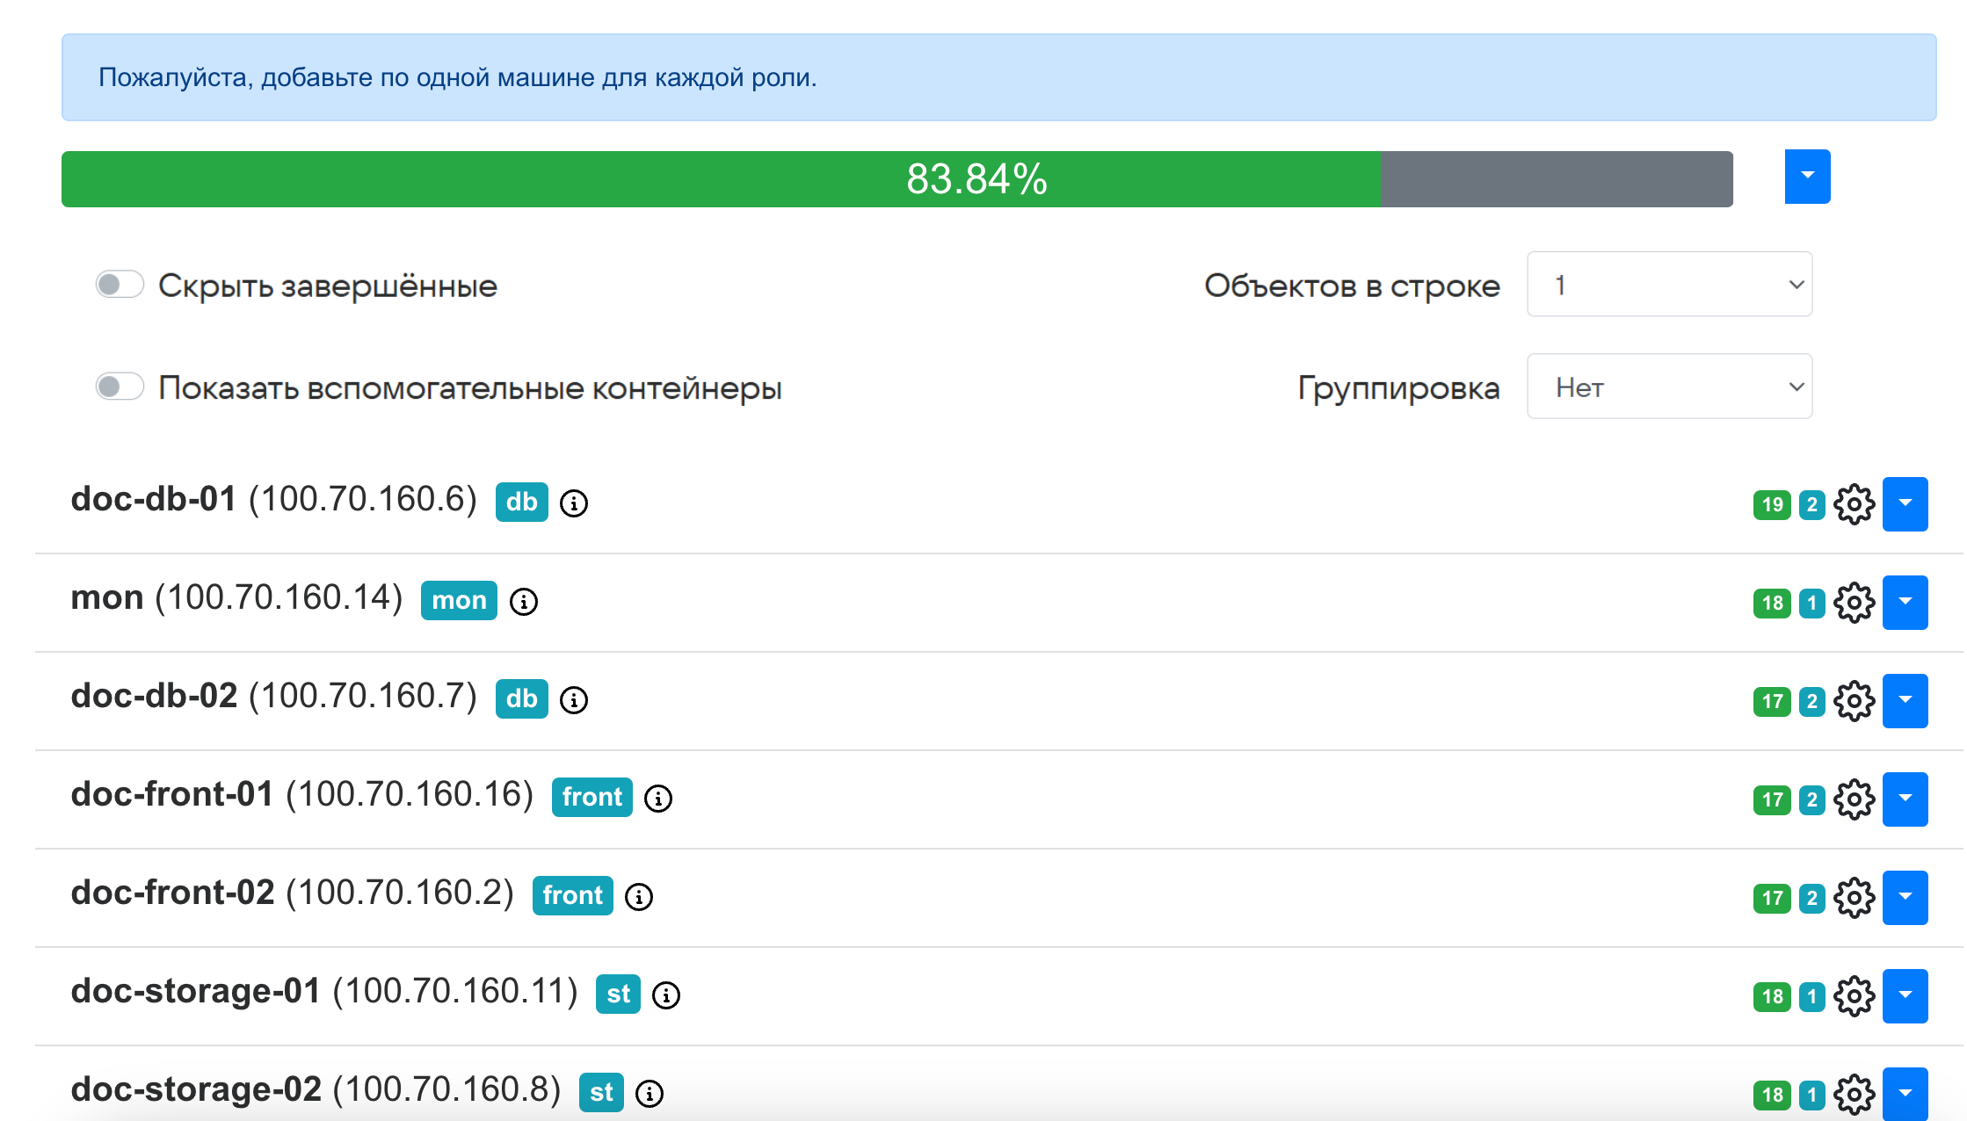The height and width of the screenshot is (1121, 1967).
Task: Click info icon next to doc-db-01
Action: pyautogui.click(x=574, y=503)
